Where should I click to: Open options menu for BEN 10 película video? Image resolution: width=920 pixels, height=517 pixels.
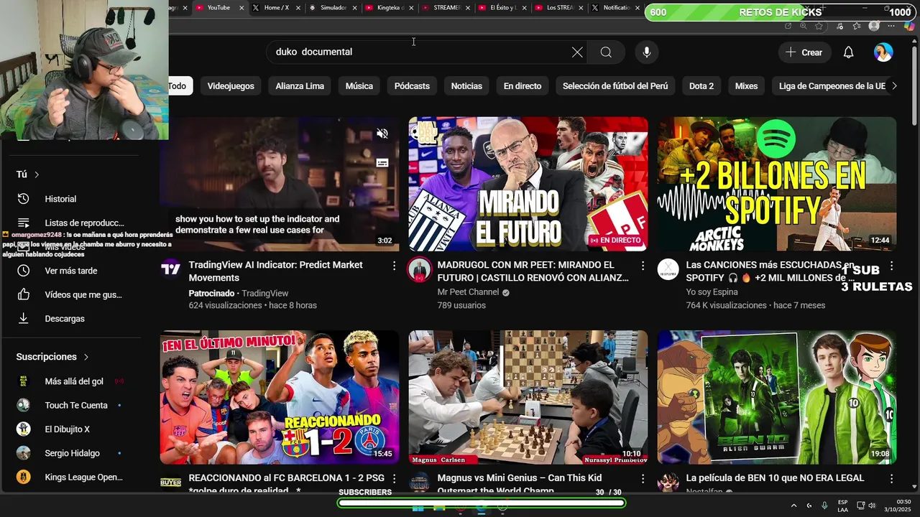tap(891, 479)
